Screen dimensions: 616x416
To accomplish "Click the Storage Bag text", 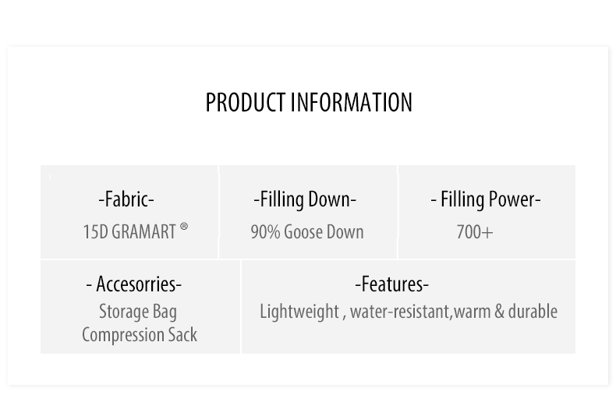I will coord(138,312).
